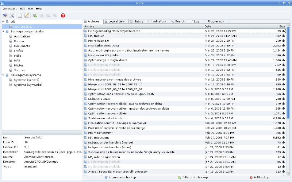Click the open workspace toolbar icon
The image size is (292, 182).
click(x=5, y=15)
